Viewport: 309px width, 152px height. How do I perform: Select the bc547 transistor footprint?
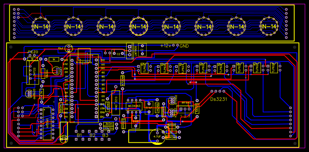tap(56, 71)
